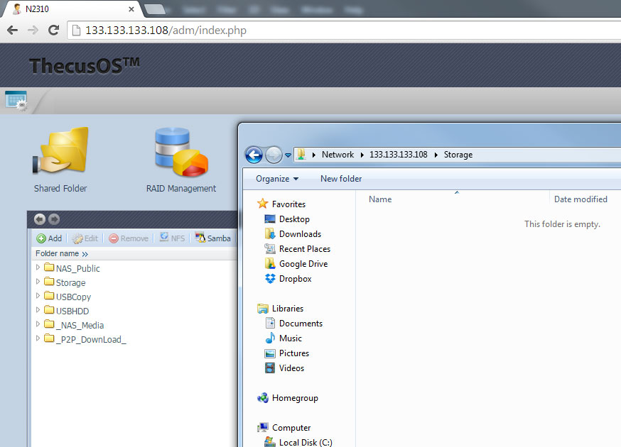The height and width of the screenshot is (447, 621).
Task: Expand the _P2P_DownLoad_ folder triangle
Action: tap(38, 338)
